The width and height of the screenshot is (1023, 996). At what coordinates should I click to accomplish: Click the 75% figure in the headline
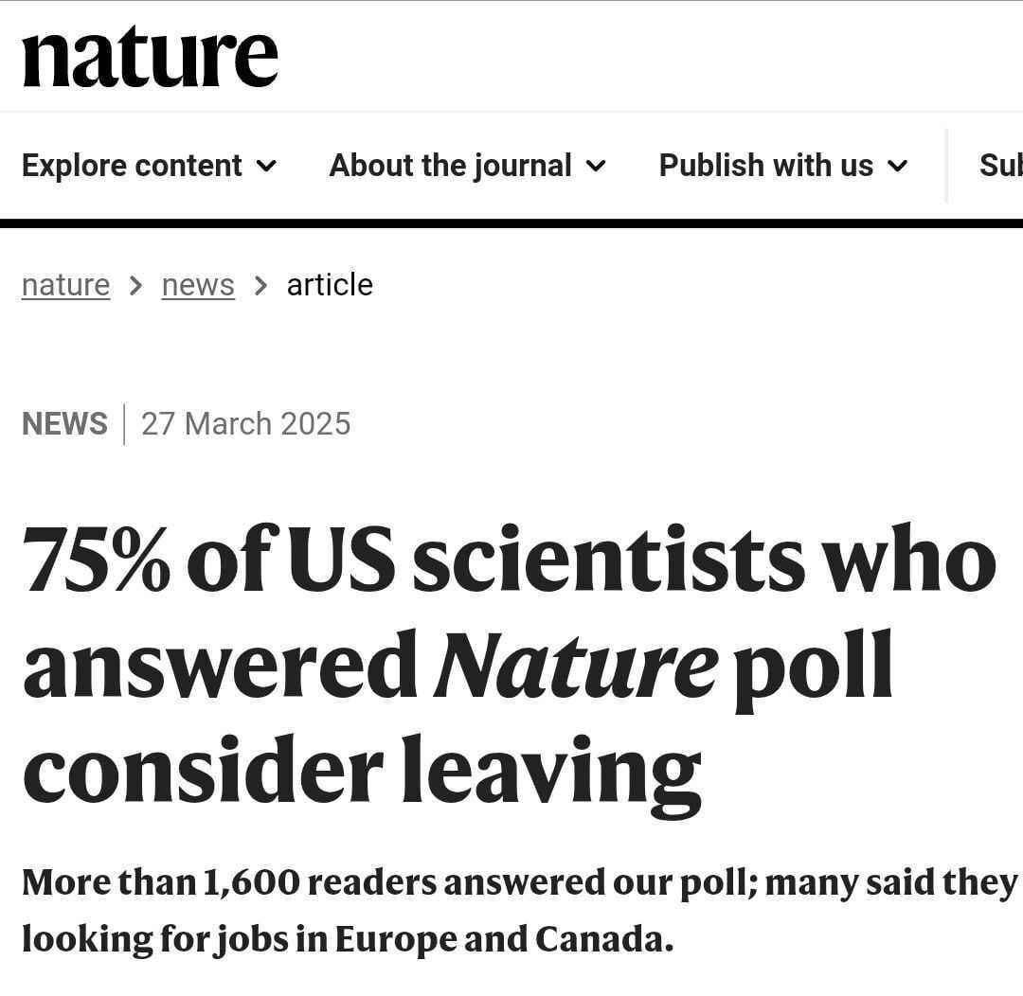point(96,560)
